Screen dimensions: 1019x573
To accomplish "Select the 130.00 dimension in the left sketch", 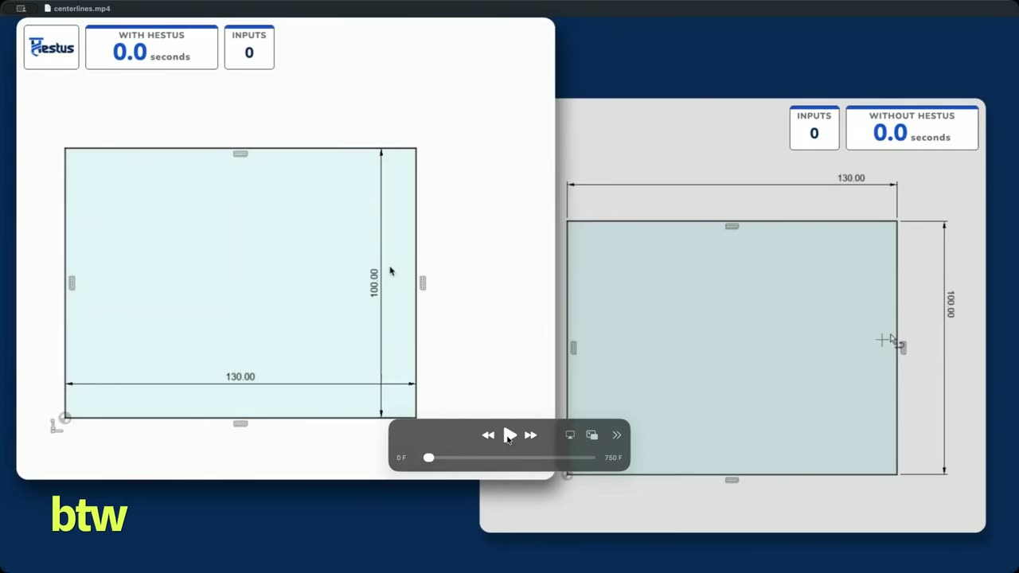I will tap(240, 376).
